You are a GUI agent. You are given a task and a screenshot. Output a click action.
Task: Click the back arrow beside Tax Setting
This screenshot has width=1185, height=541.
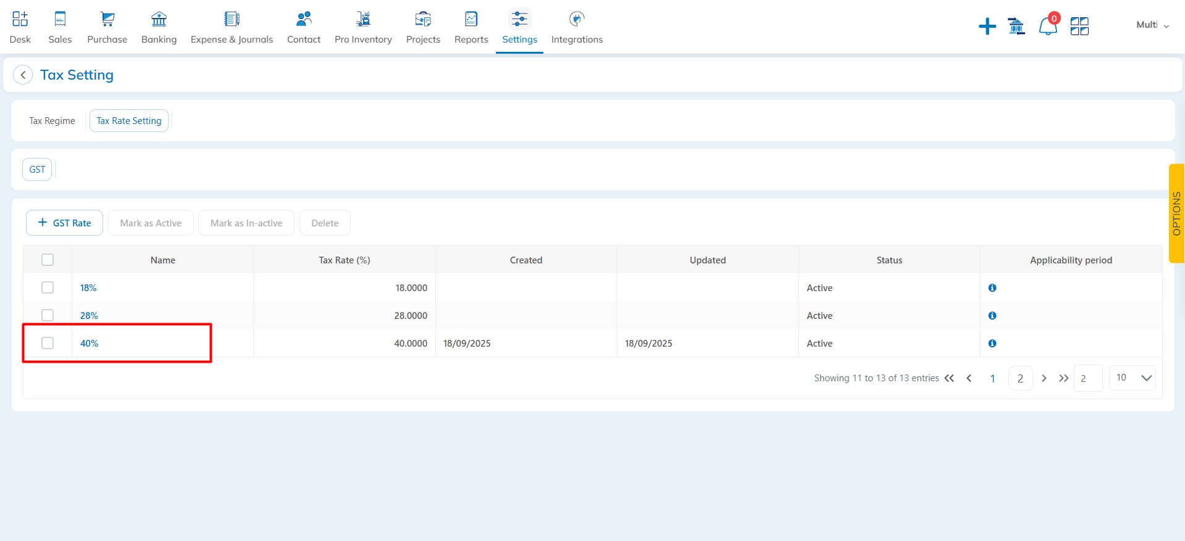point(23,75)
